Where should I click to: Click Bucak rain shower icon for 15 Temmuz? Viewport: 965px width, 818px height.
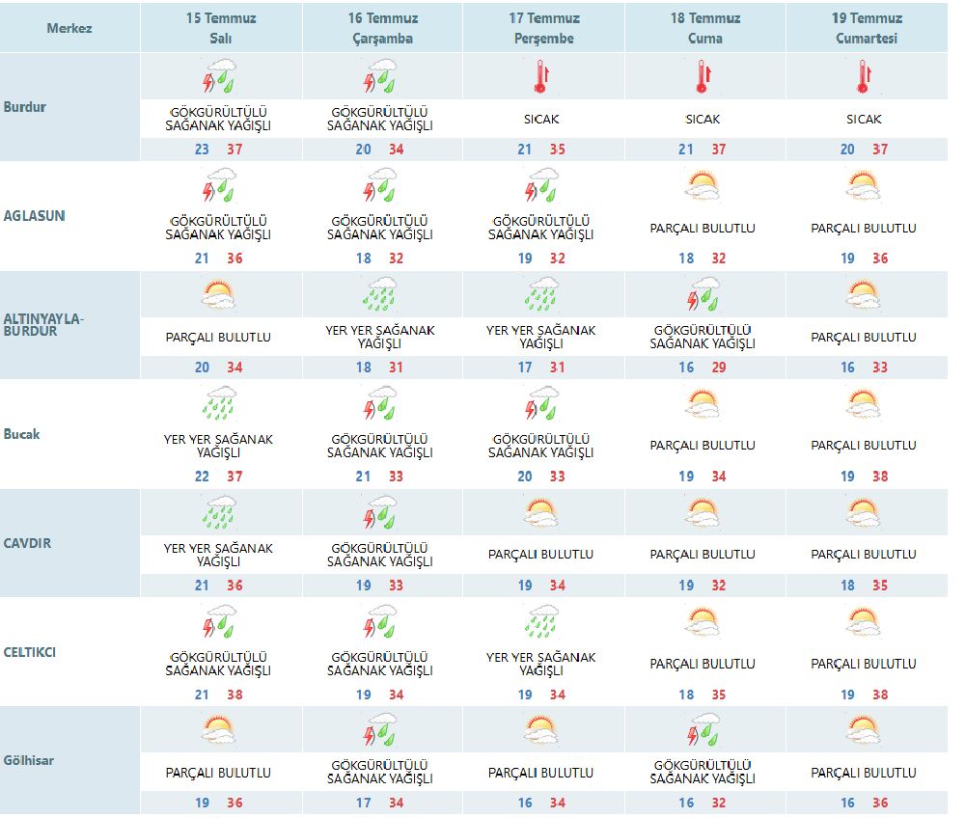tap(219, 403)
